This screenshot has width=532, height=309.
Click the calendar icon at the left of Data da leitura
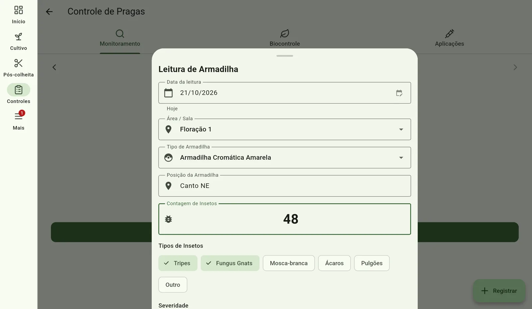[169, 93]
